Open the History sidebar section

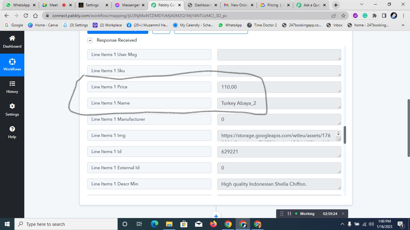point(12,87)
